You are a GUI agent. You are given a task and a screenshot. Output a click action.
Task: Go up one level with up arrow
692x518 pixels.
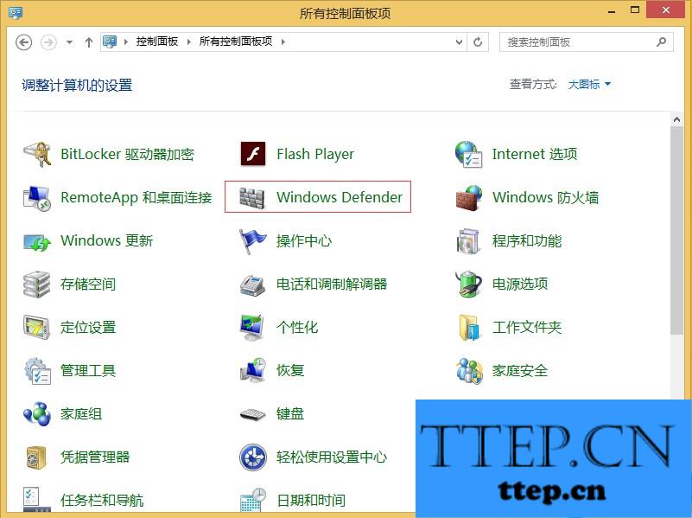pos(89,42)
